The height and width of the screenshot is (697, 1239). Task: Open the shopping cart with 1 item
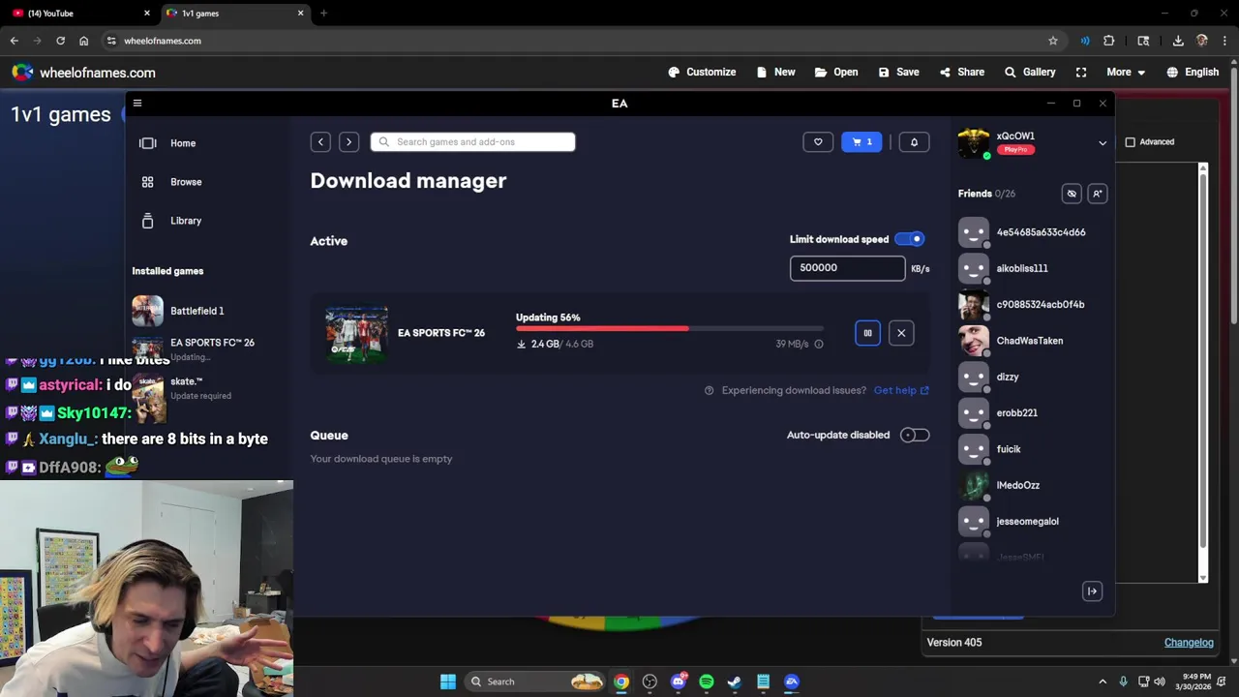click(x=861, y=142)
